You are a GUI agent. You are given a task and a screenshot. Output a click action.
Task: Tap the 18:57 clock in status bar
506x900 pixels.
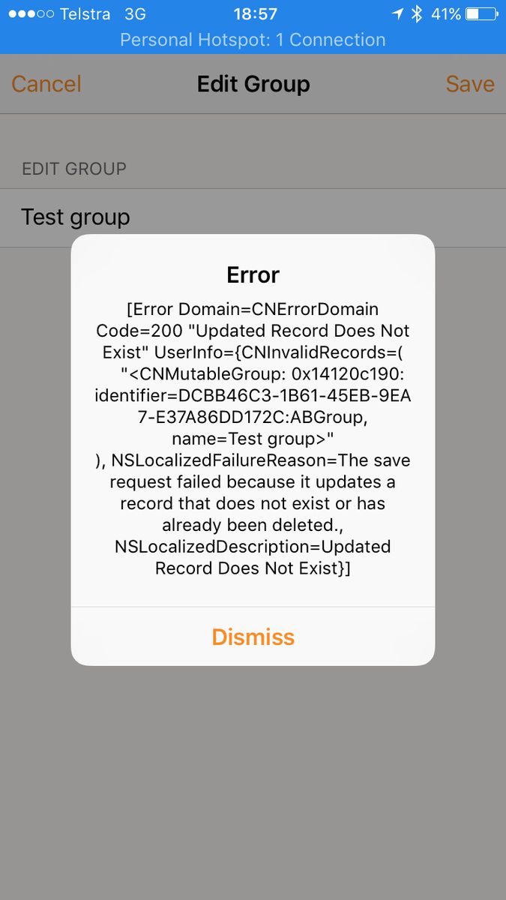click(255, 14)
